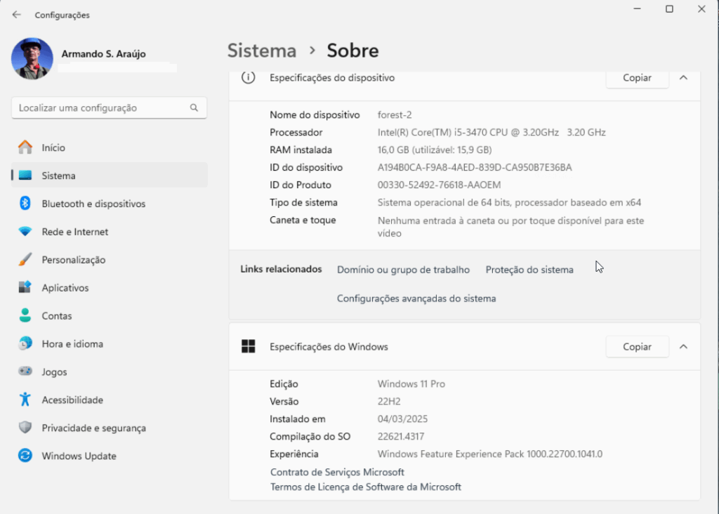Select the Bluetooth e dispositivos icon
Screen dimensions: 719x514
[25, 204]
